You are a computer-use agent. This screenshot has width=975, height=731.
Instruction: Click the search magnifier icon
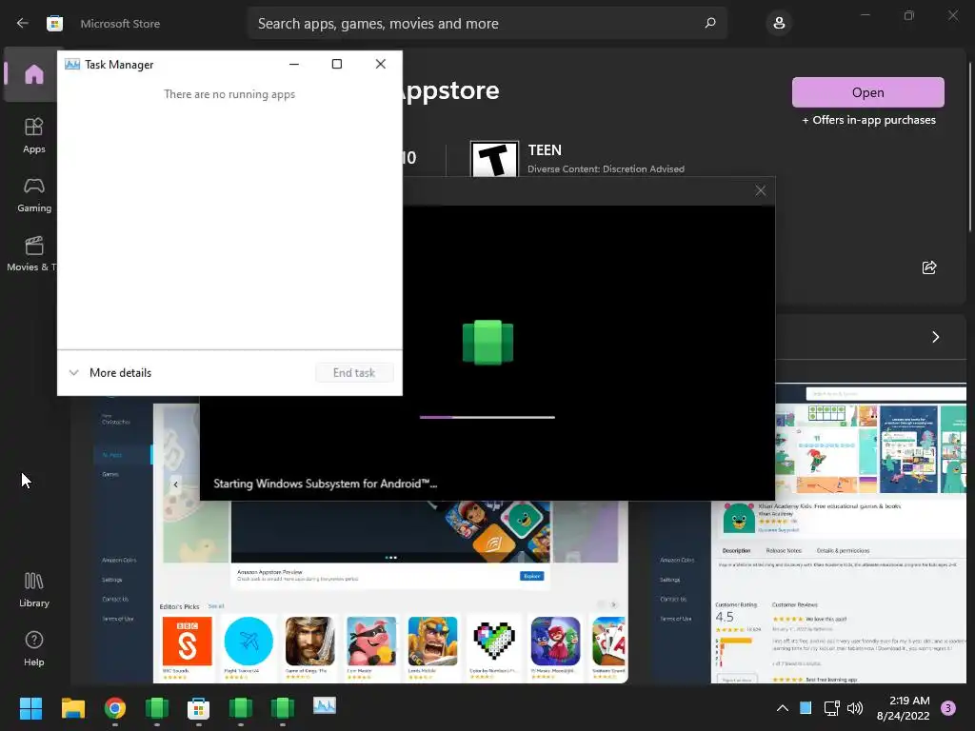click(x=710, y=23)
